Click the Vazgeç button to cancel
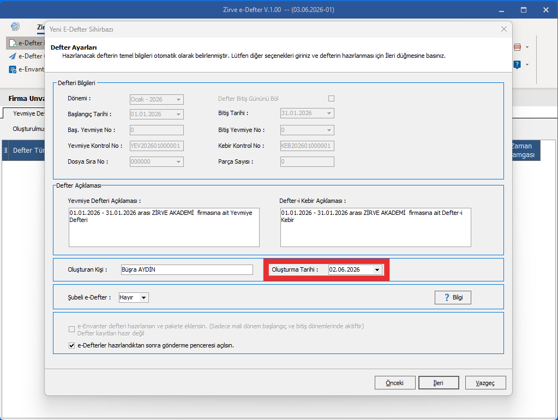Viewport: 558px width, 420px height. pos(485,383)
